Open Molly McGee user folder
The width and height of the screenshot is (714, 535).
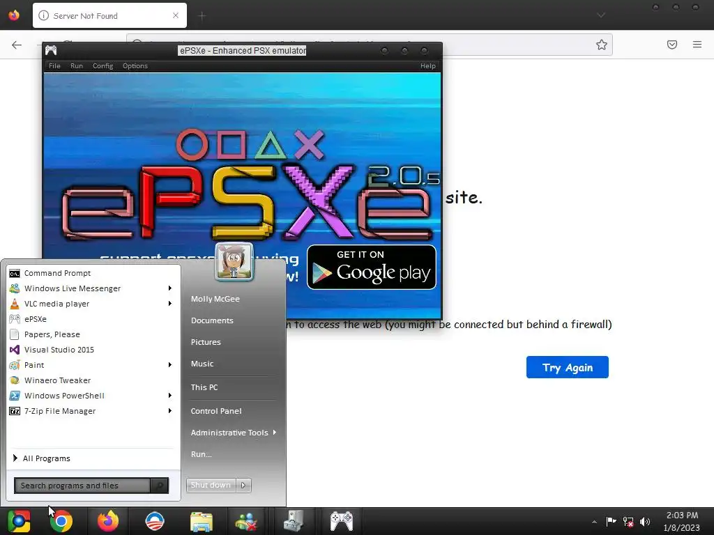[x=215, y=299]
